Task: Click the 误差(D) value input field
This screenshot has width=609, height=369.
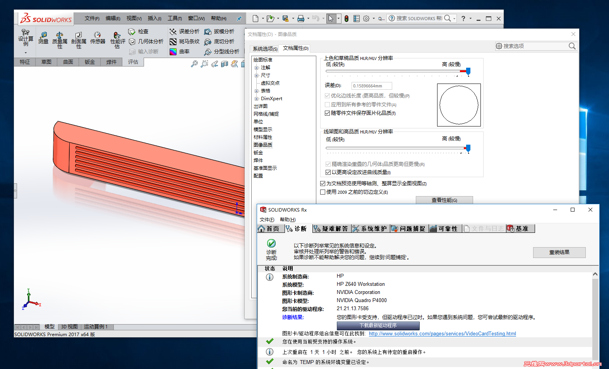Action: click(372, 86)
